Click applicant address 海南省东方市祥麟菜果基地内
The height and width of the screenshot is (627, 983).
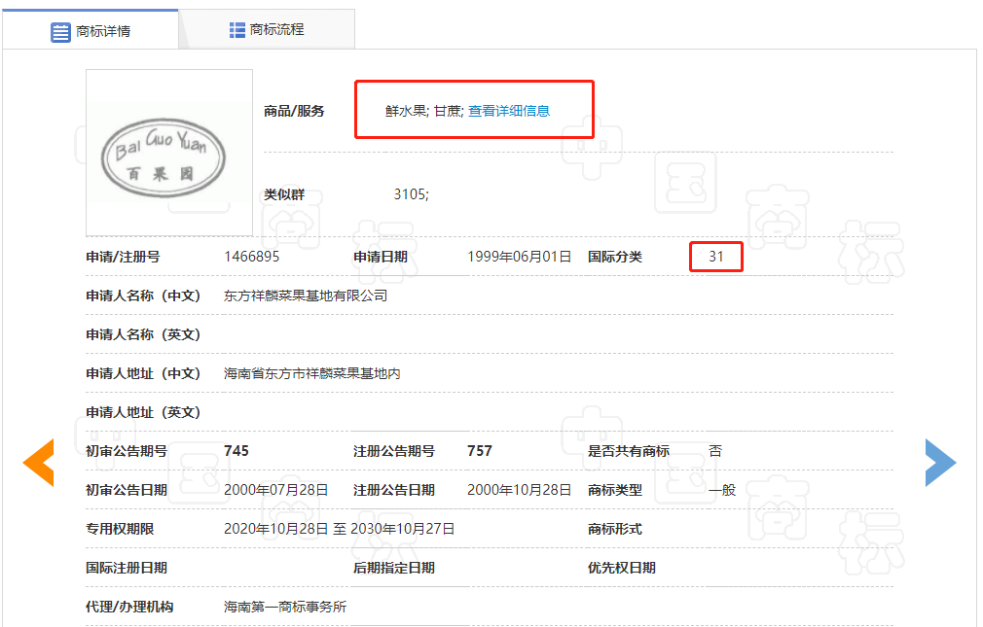point(311,373)
